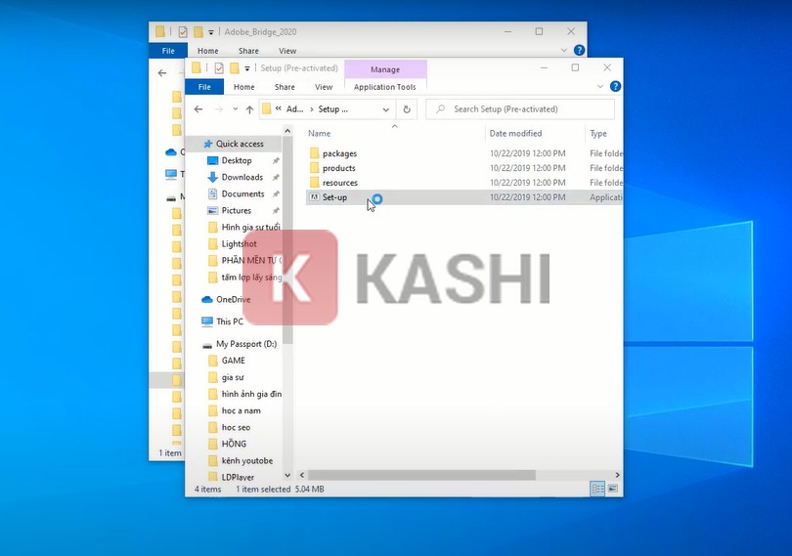Sort by the Name column header
The image size is (792, 556).
coord(319,133)
